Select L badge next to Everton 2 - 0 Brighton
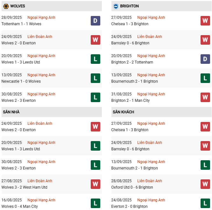 205,203
